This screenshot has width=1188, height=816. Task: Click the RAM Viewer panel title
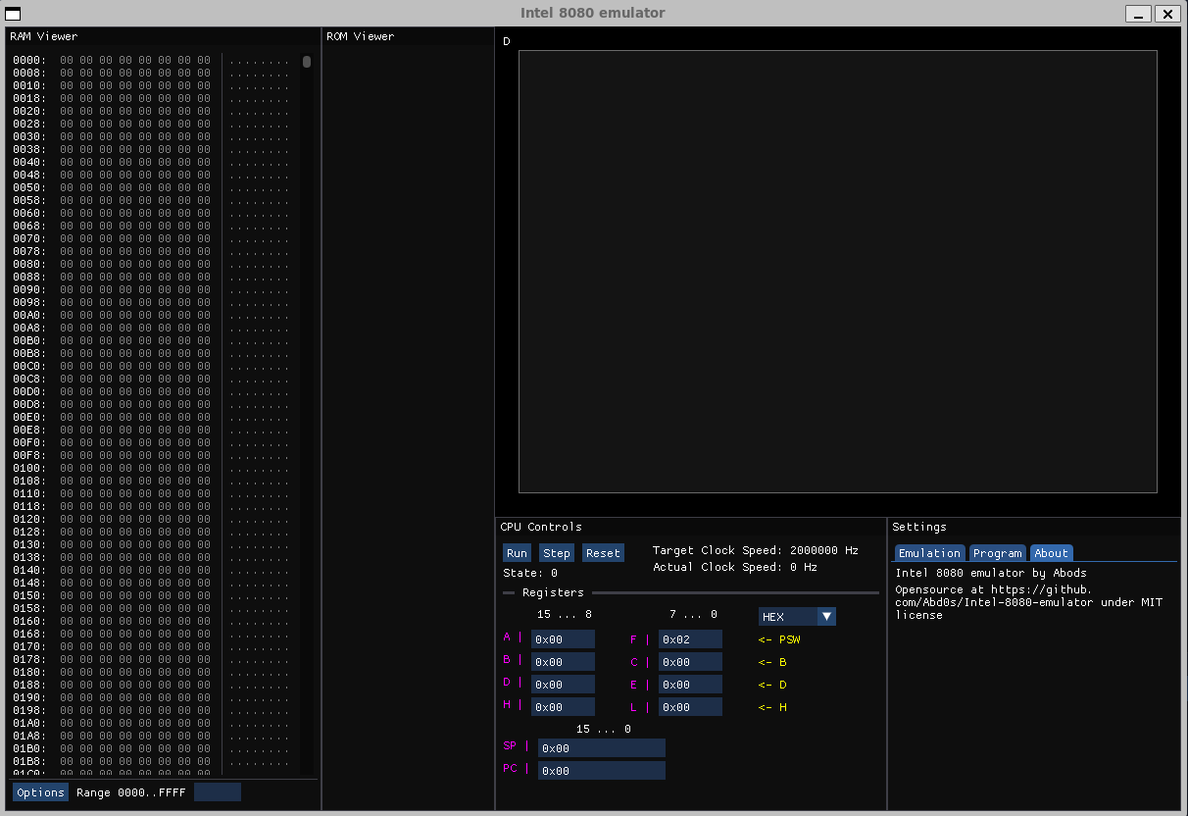pyautogui.click(x=43, y=36)
